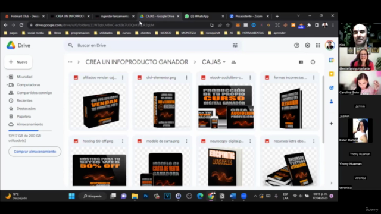The height and width of the screenshot is (214, 381).
Task: Open Drive search options filter icon
Action: pyautogui.click(x=235, y=45)
